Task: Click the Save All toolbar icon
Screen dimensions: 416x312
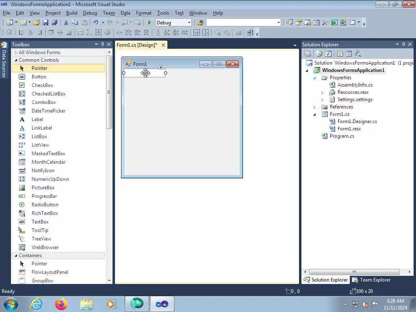Action: click(54, 23)
